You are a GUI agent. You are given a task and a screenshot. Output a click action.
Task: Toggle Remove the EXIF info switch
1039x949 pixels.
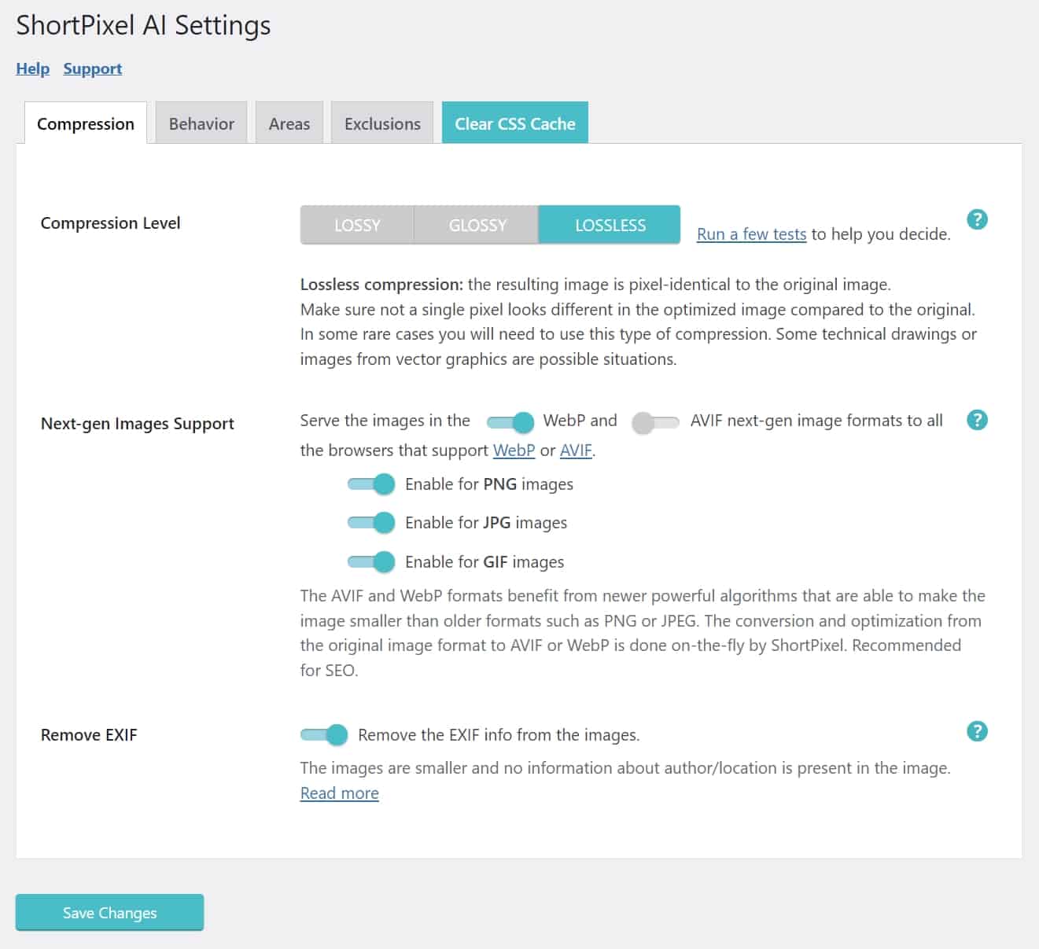(324, 735)
